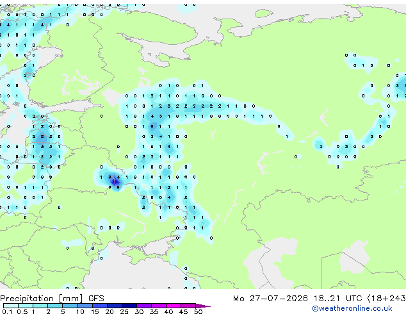Click the 'GFS' model label
This screenshot has width=406, height=314.
tap(96, 298)
